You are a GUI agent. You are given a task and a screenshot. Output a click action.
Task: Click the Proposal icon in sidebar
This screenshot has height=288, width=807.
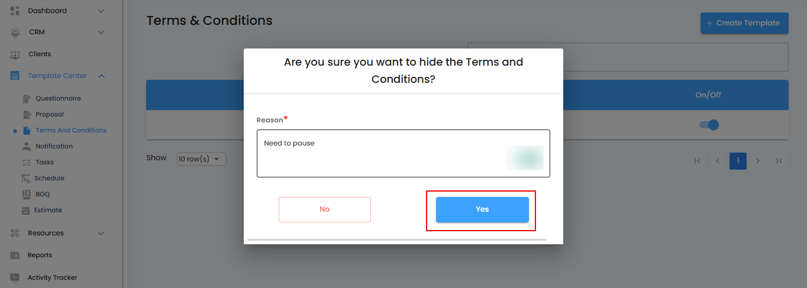click(25, 114)
